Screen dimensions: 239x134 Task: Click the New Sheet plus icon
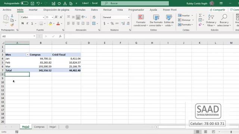point(67,127)
